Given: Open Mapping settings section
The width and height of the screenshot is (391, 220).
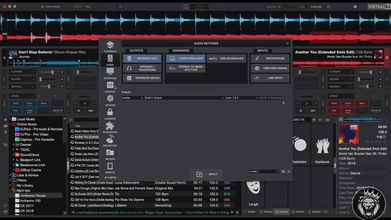Looking at the screenshot, I should tap(110, 87).
